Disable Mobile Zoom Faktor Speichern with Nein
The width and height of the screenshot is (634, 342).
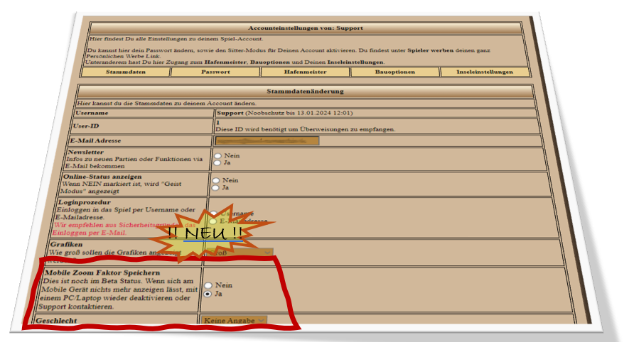pos(209,285)
